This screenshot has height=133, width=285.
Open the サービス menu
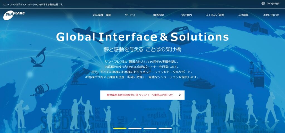(x=130, y=15)
